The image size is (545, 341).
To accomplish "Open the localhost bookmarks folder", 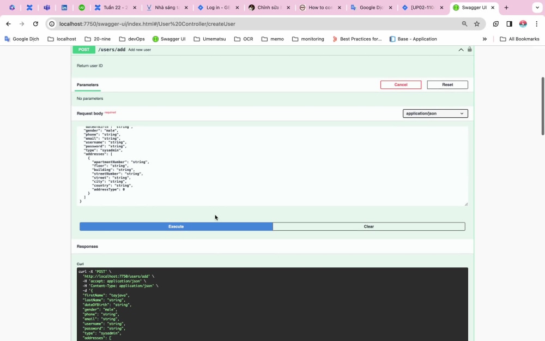I will pyautogui.click(x=62, y=39).
